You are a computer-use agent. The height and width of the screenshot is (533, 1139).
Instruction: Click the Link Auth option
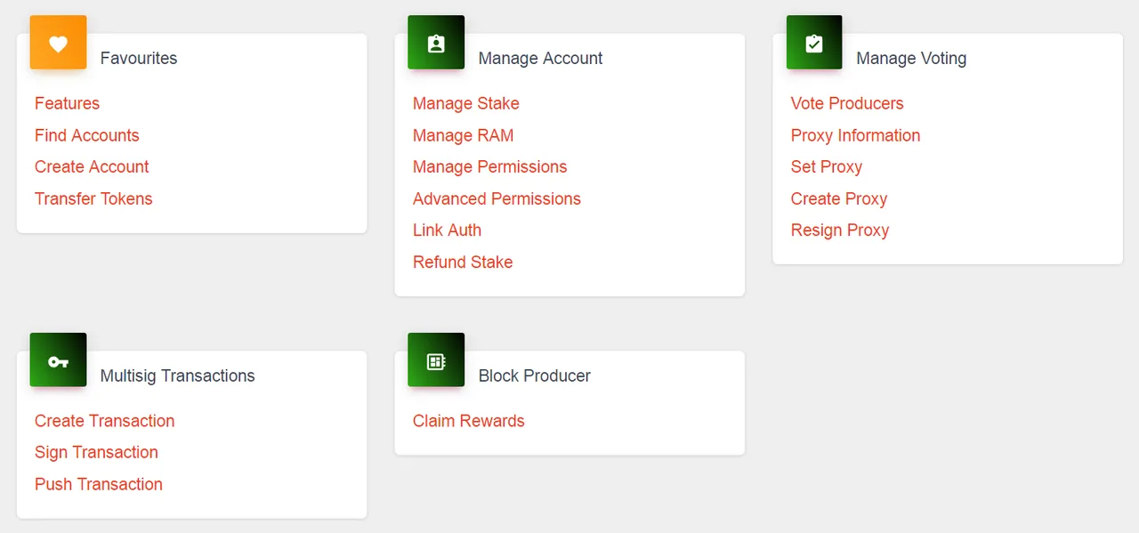click(447, 230)
